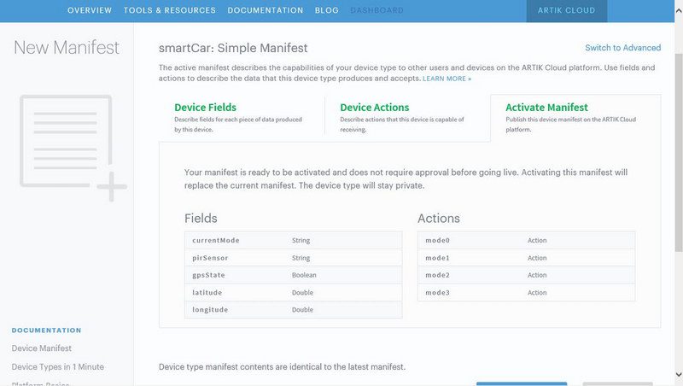
Task: Click the currentMode field row
Action: click(x=293, y=241)
